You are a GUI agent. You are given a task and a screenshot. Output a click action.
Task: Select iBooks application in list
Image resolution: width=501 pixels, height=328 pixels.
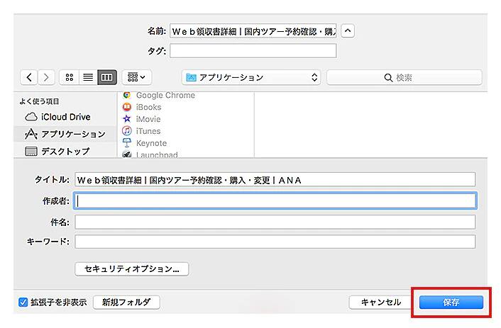(148, 107)
